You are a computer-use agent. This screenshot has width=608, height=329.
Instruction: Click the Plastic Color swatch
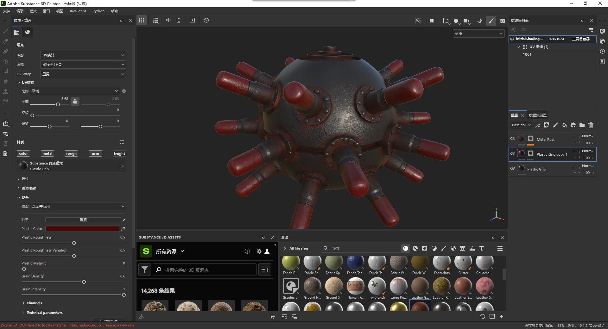tap(83, 228)
